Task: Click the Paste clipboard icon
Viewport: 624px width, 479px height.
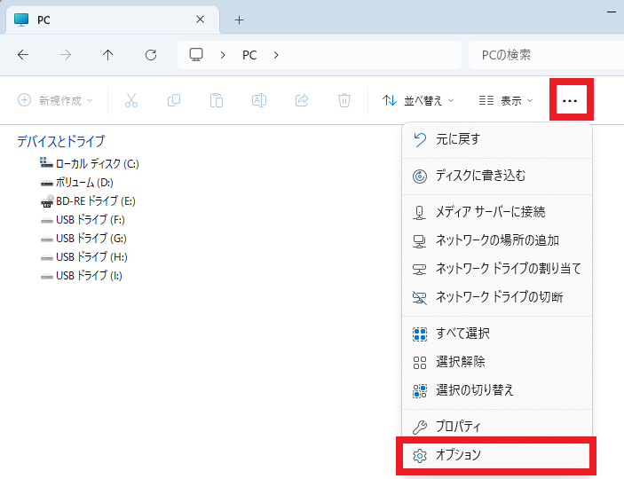Action: (217, 100)
